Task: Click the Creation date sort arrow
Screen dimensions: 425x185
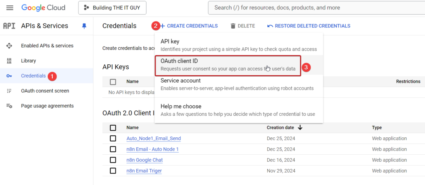Action: pyautogui.click(x=300, y=128)
